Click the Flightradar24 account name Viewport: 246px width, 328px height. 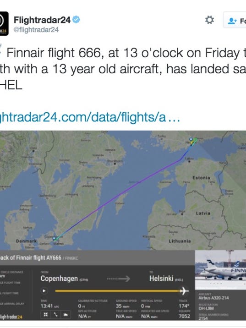[42, 20]
